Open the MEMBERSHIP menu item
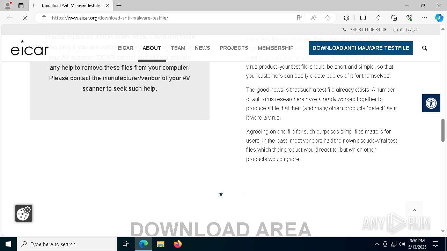The width and height of the screenshot is (447, 251). tap(276, 48)
